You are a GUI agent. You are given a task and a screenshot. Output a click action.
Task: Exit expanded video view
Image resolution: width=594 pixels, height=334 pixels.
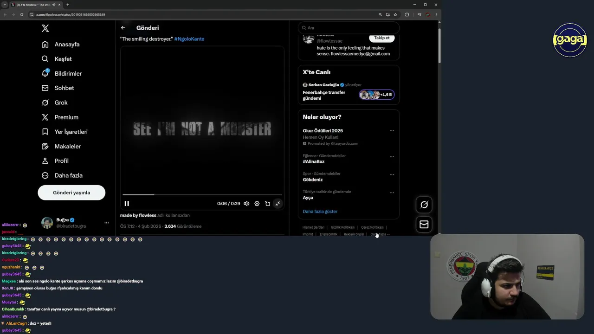pyautogui.click(x=278, y=204)
